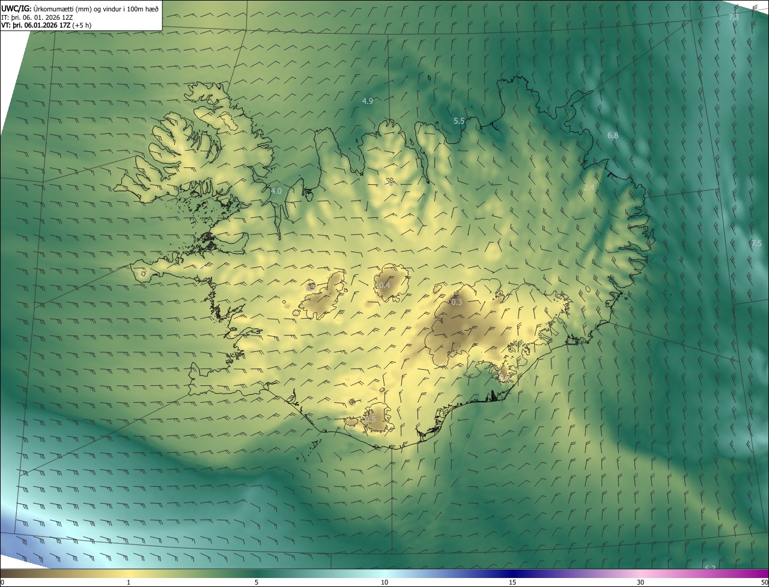Click the VT: þri. 06.01.2026 17Z (+5 h) line
Image resolution: width=769 pixels, height=587 pixels.
[46, 25]
